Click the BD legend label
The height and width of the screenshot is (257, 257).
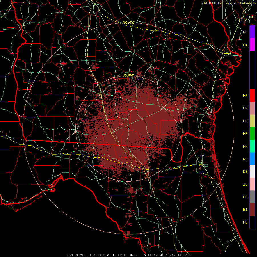pos(245,121)
